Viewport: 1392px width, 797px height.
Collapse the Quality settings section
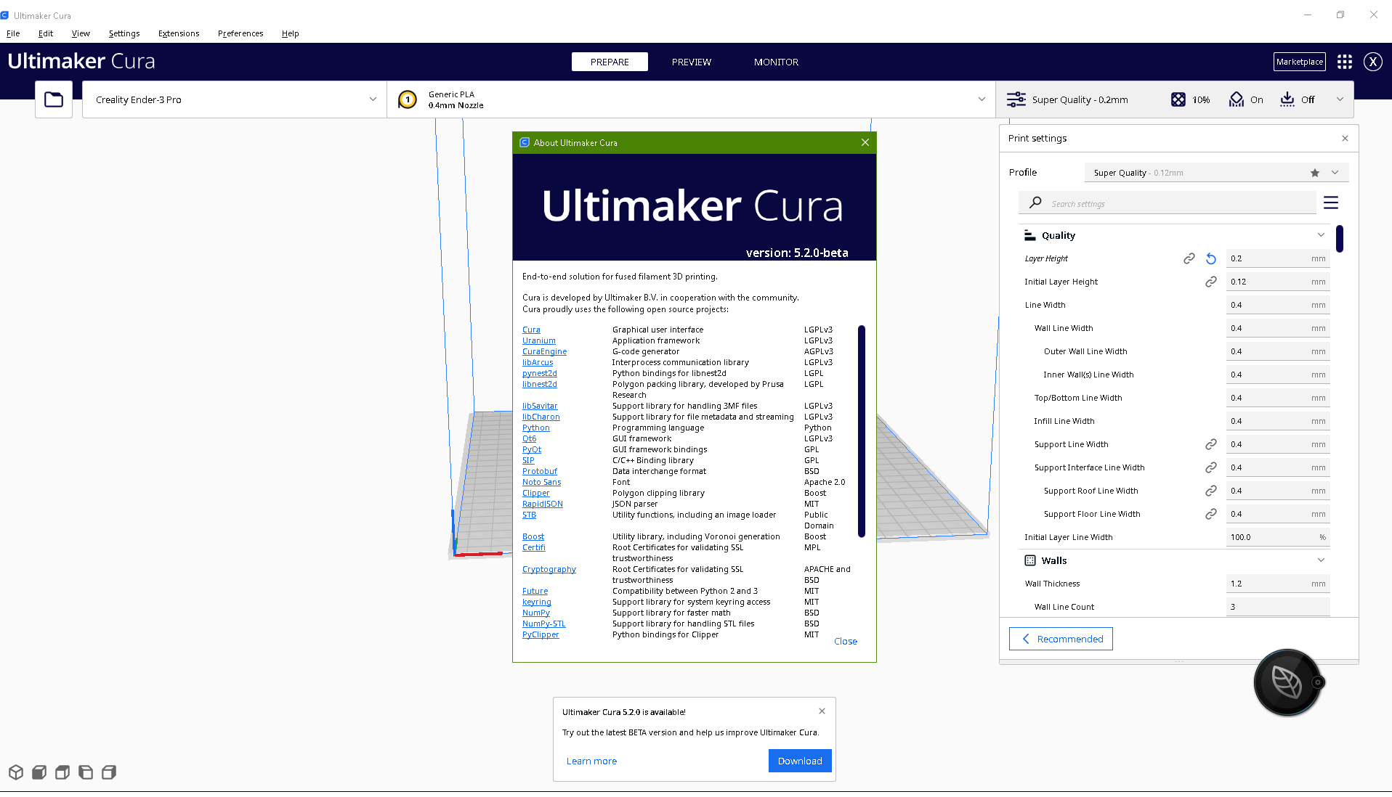1321,234
